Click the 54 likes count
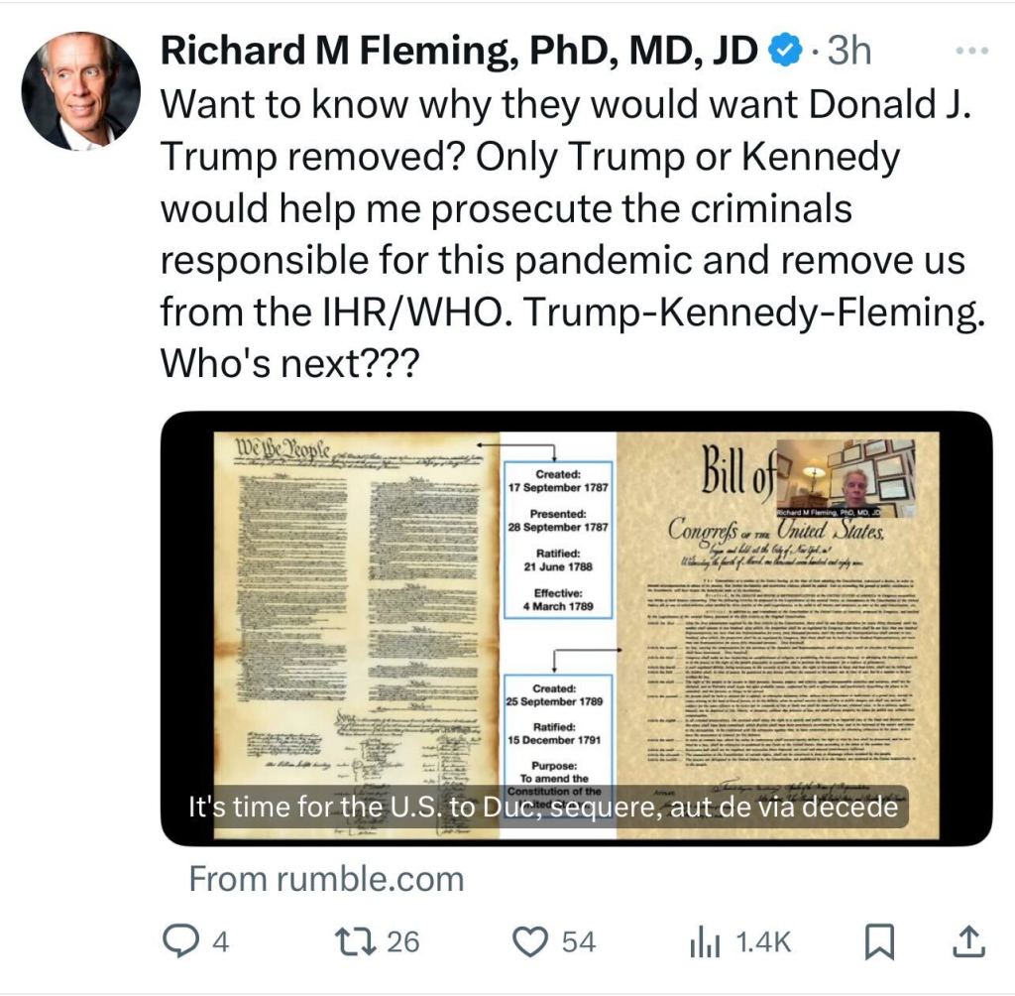The height and width of the screenshot is (996, 1015). point(579,940)
